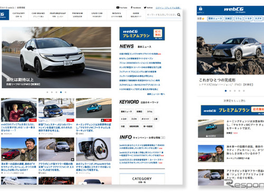Open the CAR BRAND navigation menu
Screen dimensions: 264x194
pyautogui.click(x=38, y=15)
